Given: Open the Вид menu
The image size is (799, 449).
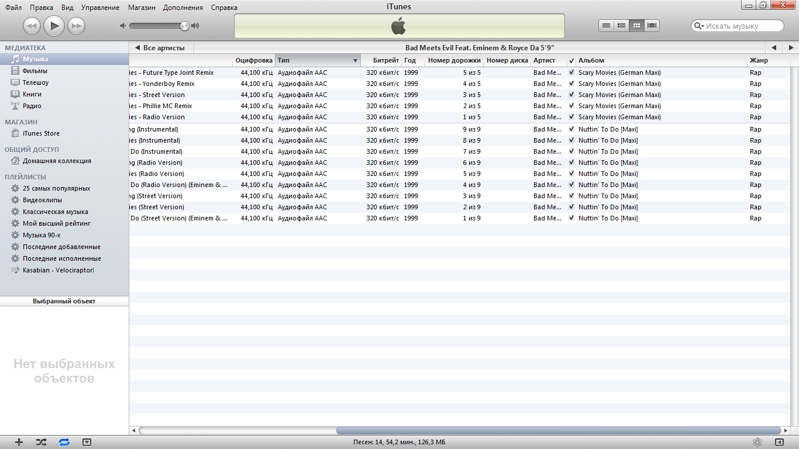Looking at the screenshot, I should [67, 8].
